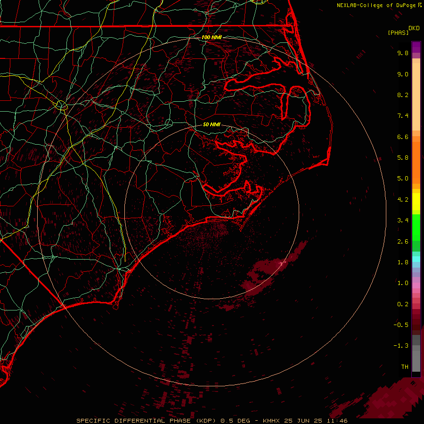424x424 pixels.
Task: Click the -1.3 value on the color scale
Action: point(401,346)
